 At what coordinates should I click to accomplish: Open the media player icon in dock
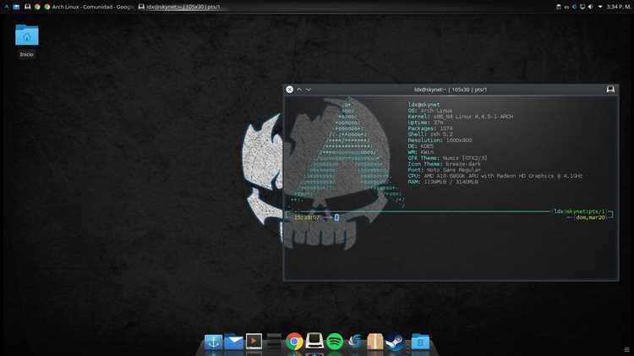click(x=254, y=342)
